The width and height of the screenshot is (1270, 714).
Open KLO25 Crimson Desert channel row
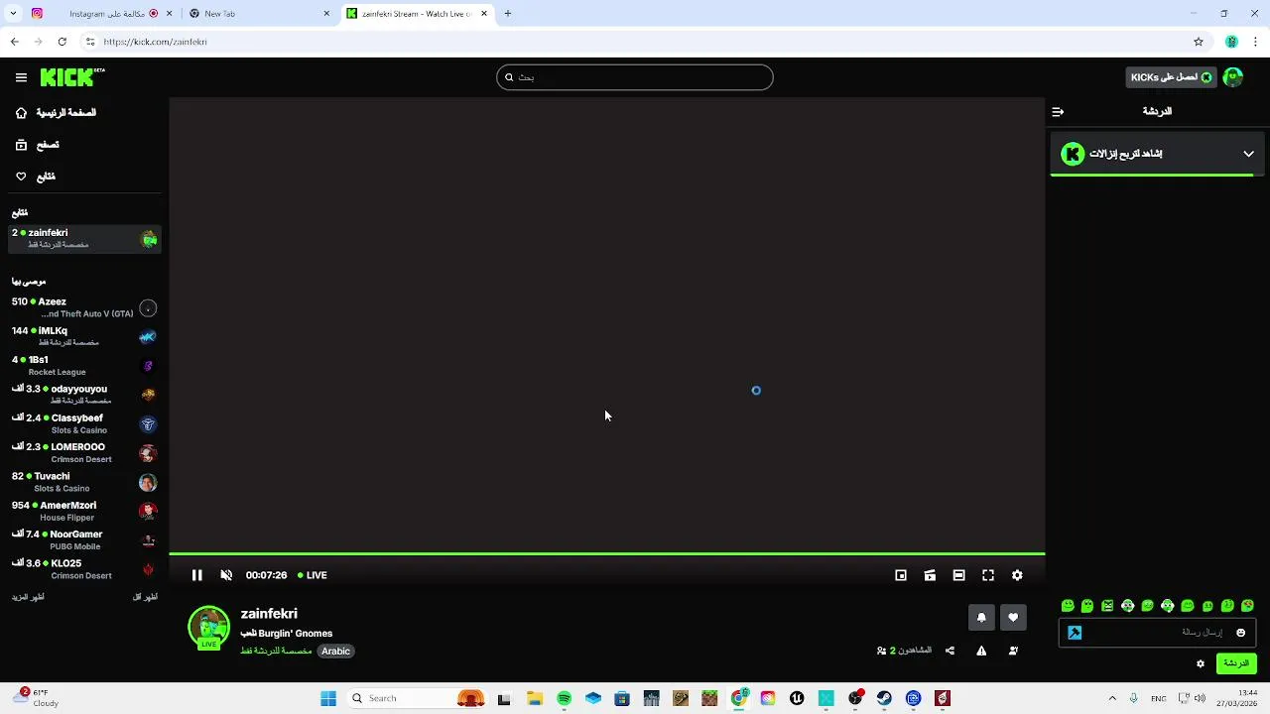[x=84, y=569]
